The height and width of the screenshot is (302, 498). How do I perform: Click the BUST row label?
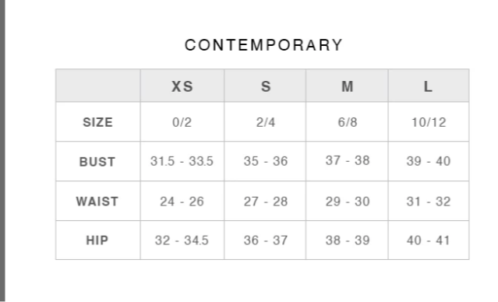coord(98,162)
